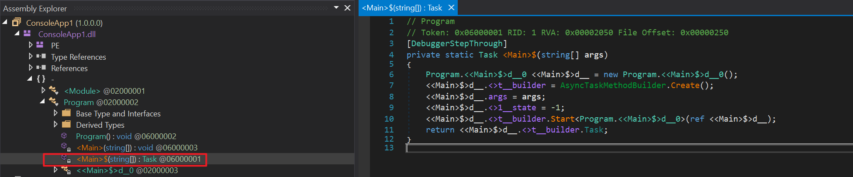Select Program() : void @06000002

[126, 136]
